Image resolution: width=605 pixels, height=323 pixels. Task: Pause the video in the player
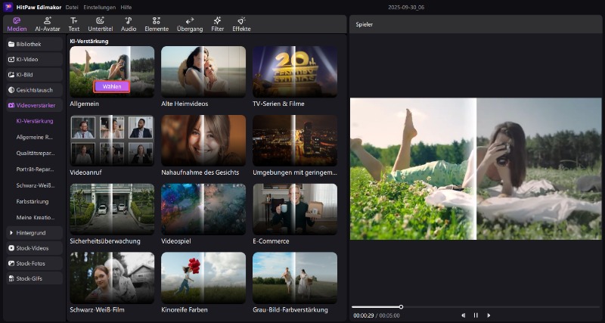pos(476,315)
